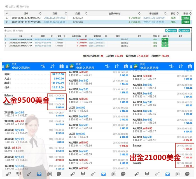196x179 pixels.
Task: Sort deposit table by 日期 column arrow
Action: pyautogui.click(x=66, y=13)
